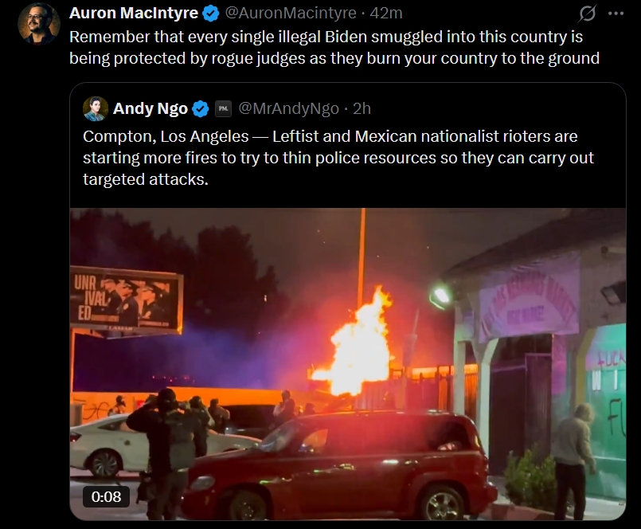Click the purple storefront banner in video
The image size is (641, 529).
(530, 298)
